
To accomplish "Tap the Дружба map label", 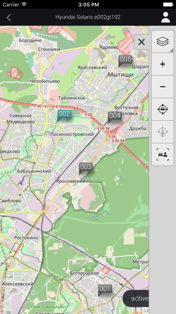I will [x=138, y=129].
